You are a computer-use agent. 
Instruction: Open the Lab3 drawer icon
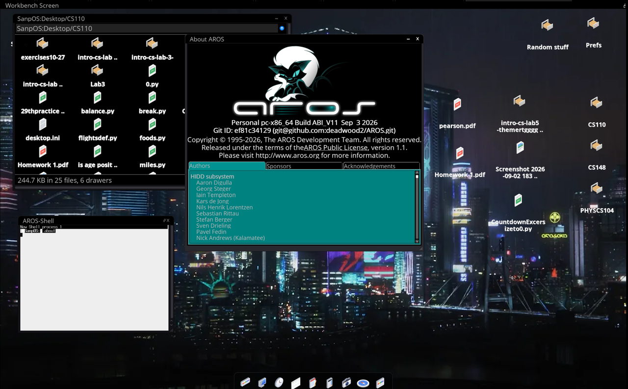click(97, 76)
